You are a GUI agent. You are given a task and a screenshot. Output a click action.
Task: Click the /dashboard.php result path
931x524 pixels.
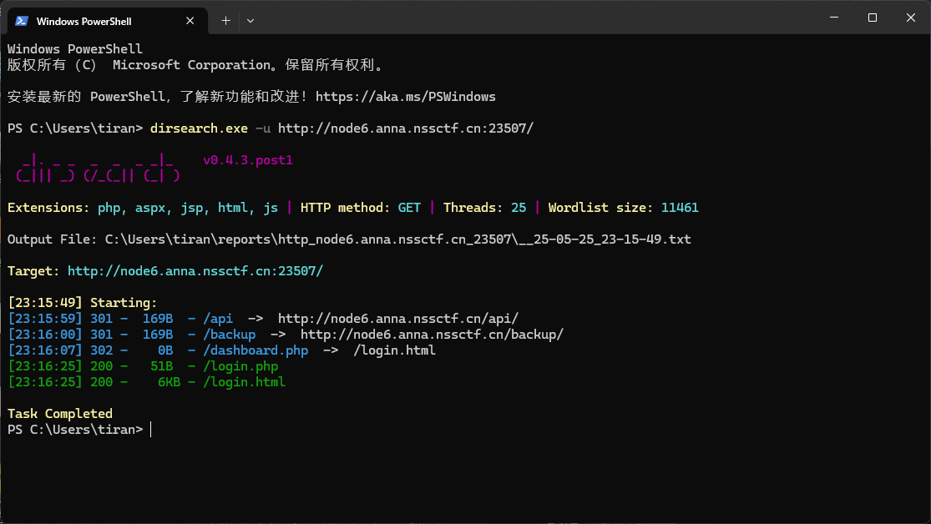pyautogui.click(x=249, y=350)
